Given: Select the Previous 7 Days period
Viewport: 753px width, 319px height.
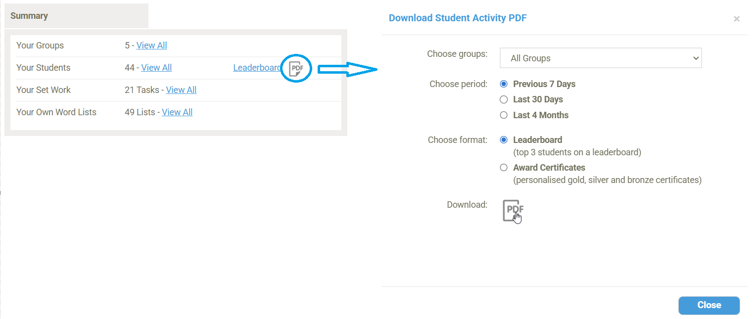Looking at the screenshot, I should [x=504, y=84].
